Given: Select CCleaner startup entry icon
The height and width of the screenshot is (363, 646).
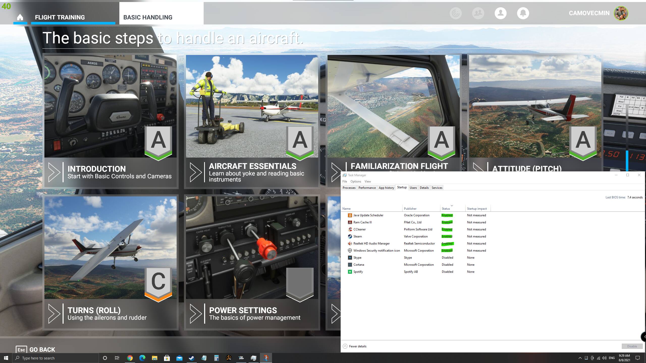Looking at the screenshot, I should [350, 229].
